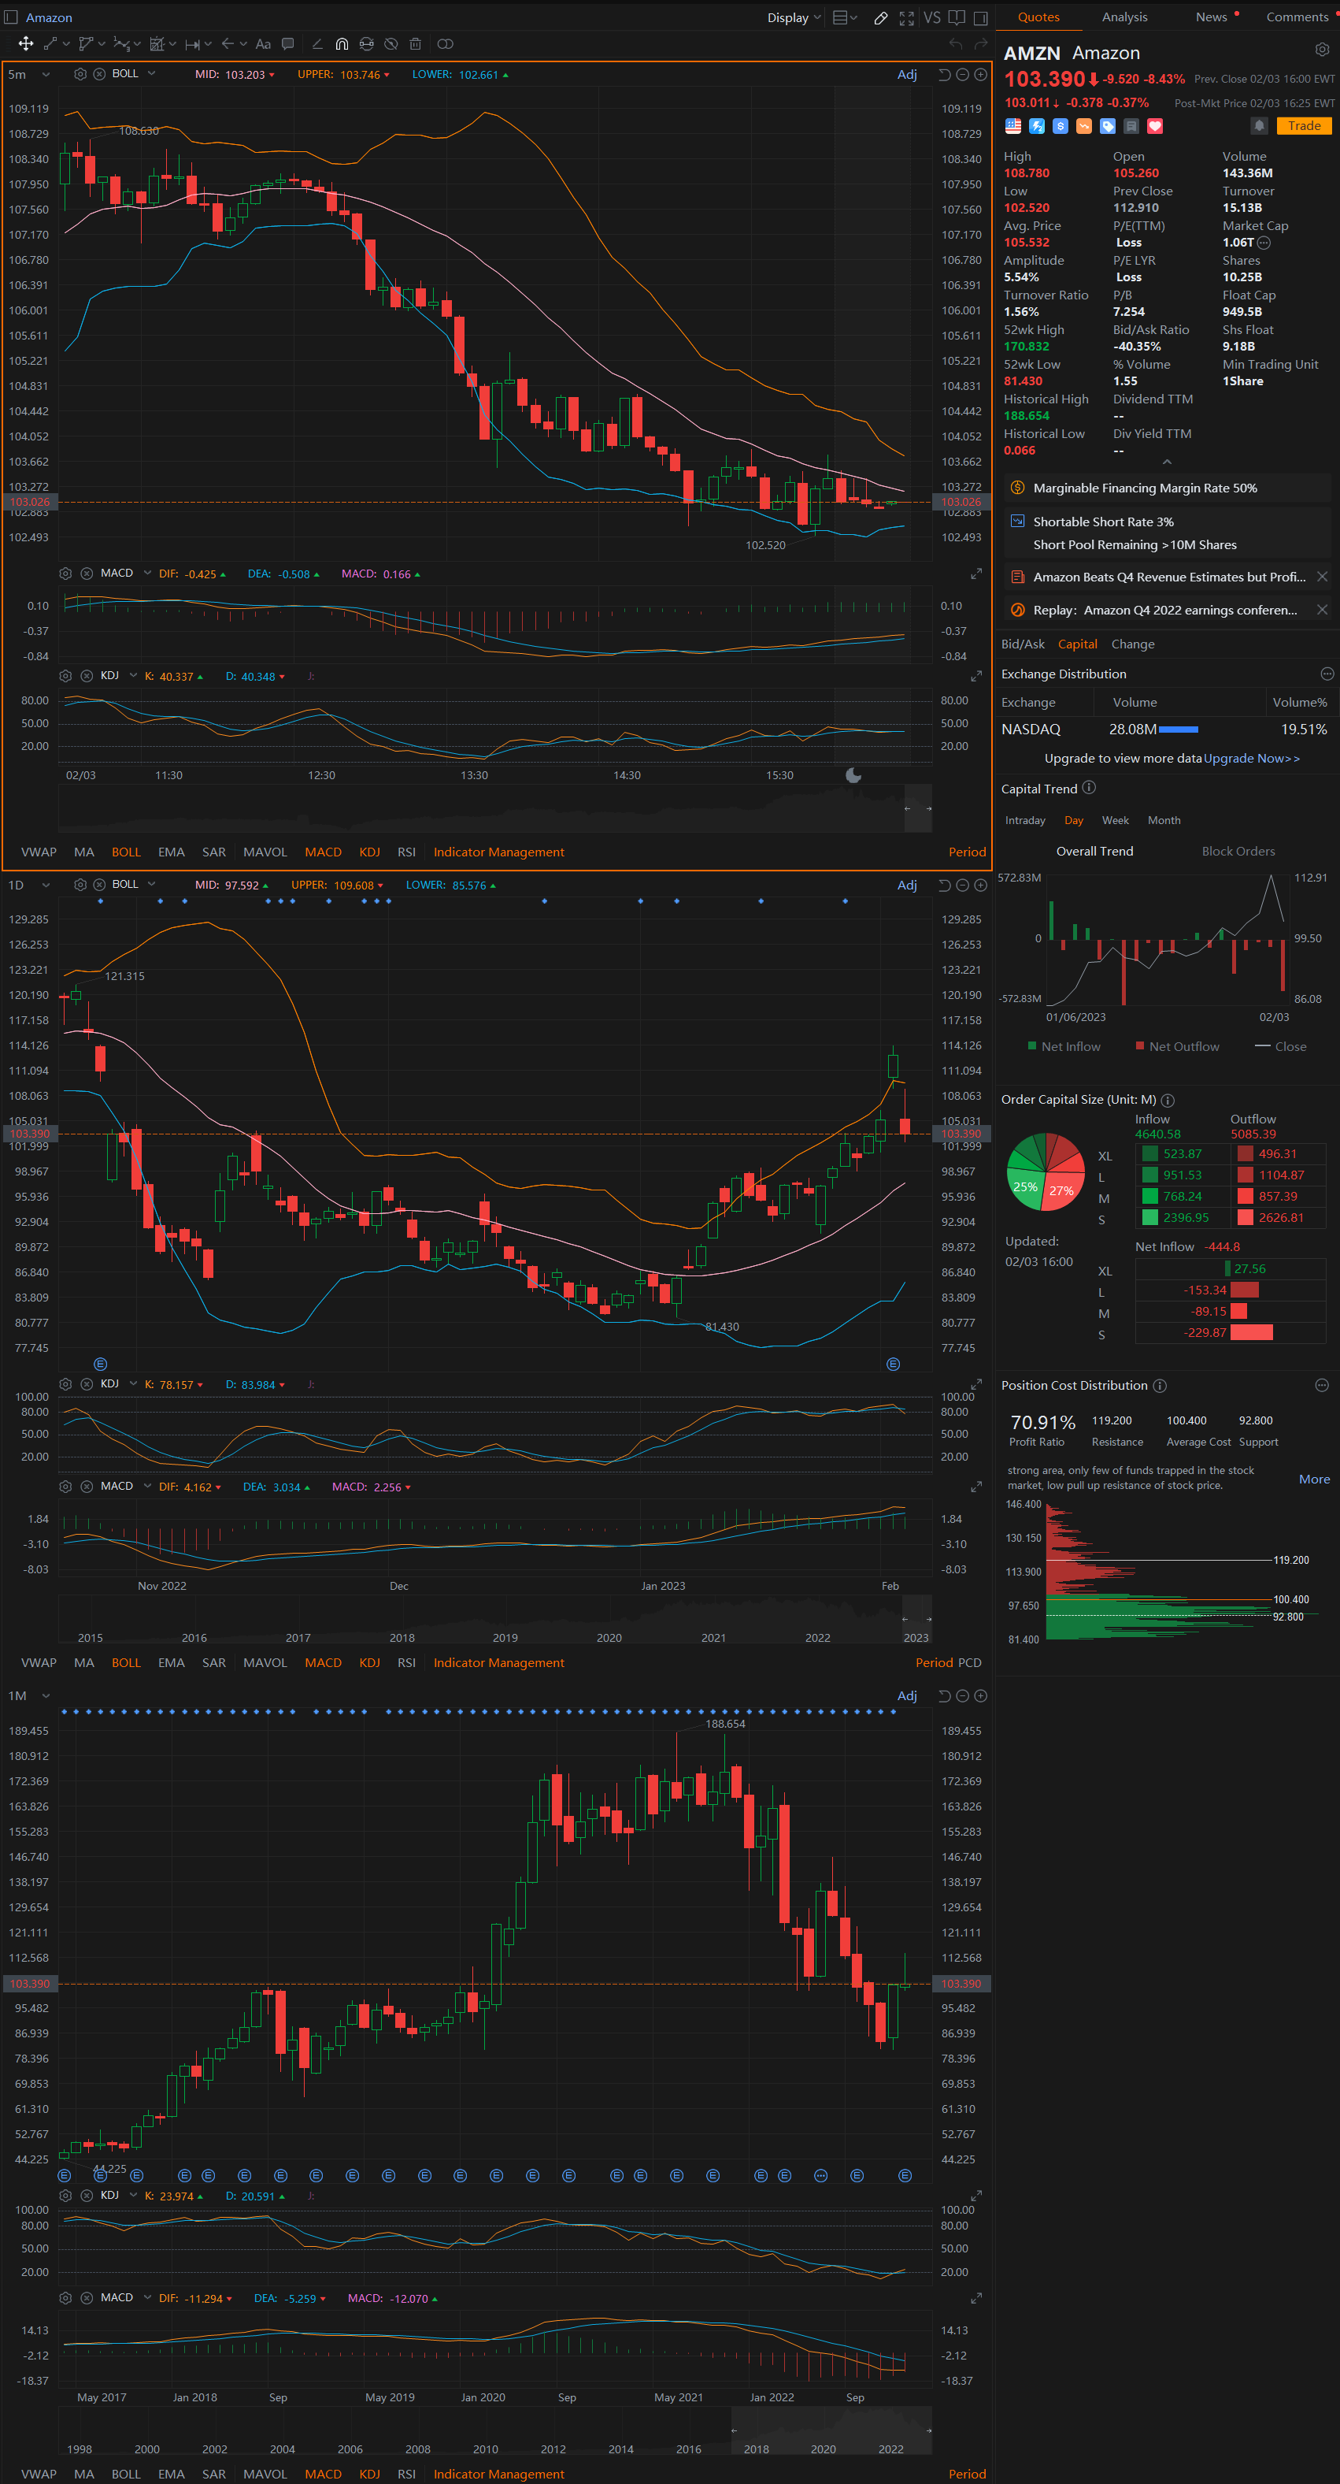Dismiss the Amazon Beats Q4 Revenue news
The width and height of the screenshot is (1340, 2484).
tap(1322, 577)
